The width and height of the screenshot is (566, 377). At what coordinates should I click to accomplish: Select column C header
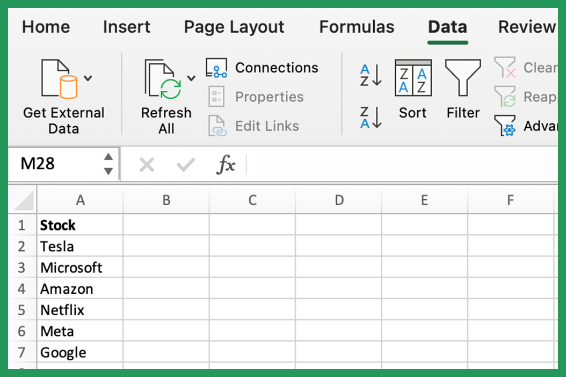252,200
